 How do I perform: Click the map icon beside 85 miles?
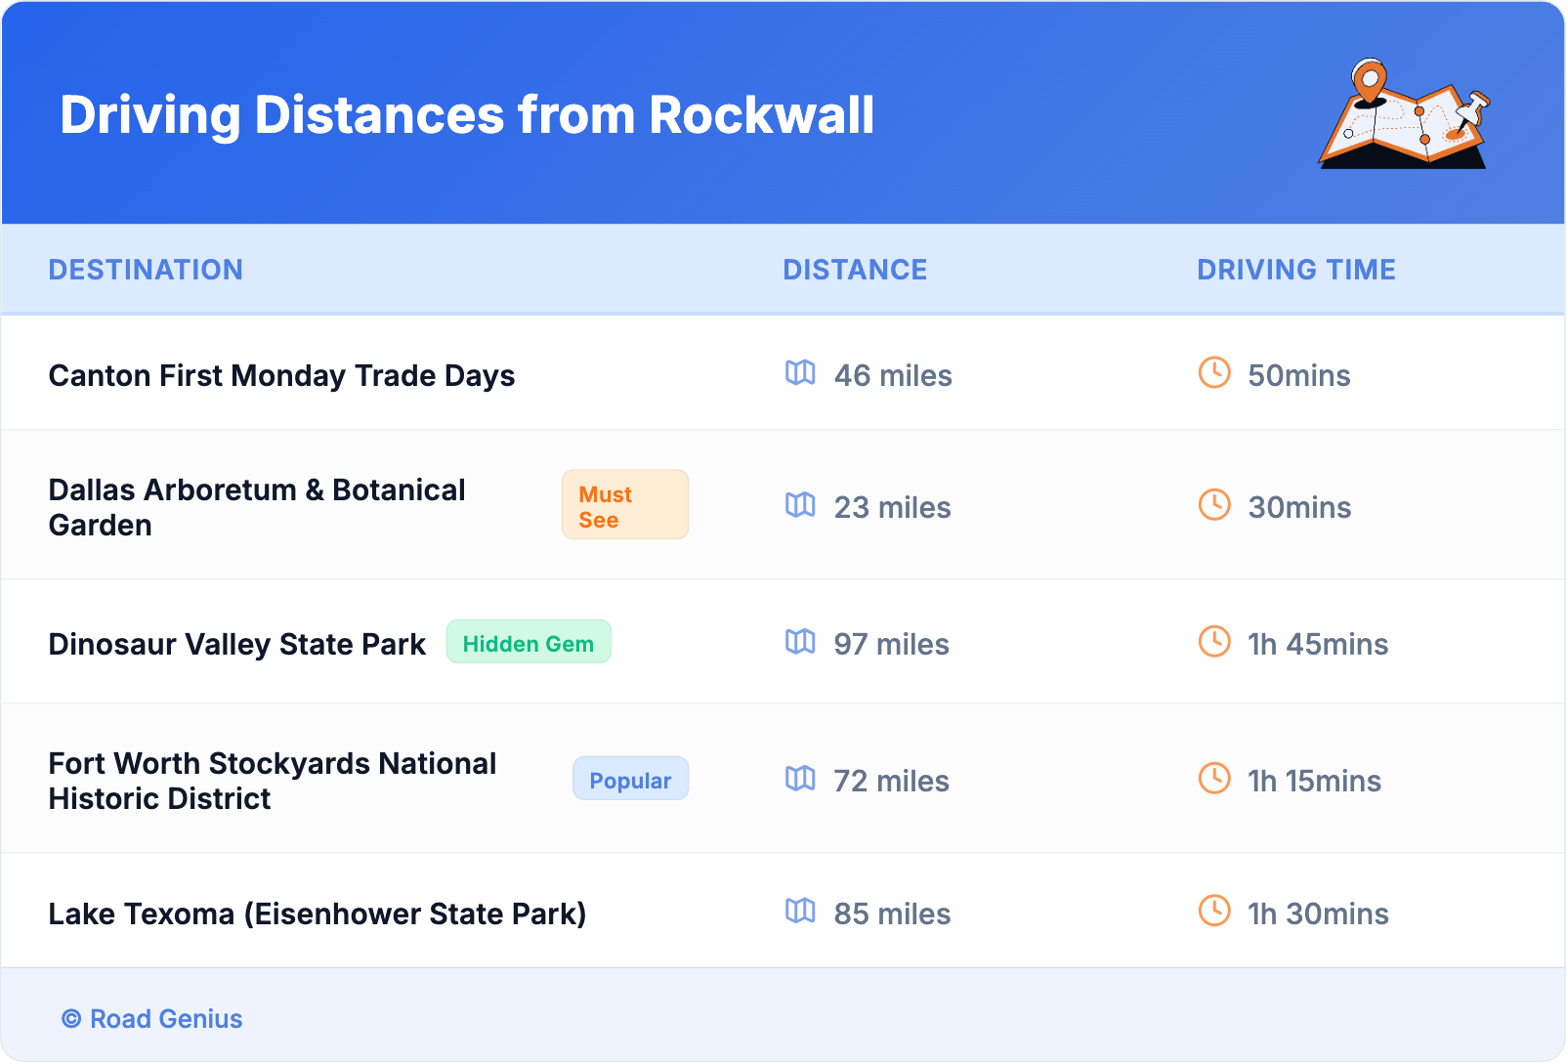(800, 912)
